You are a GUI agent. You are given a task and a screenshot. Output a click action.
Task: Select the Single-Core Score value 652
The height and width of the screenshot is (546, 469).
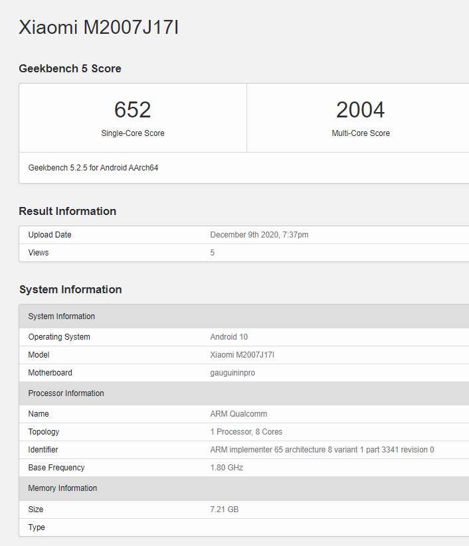coord(132,109)
